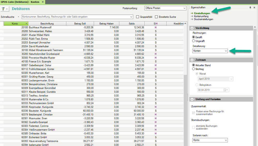Tick the Erweiterte Suche checkbox
258x146 pixels.
[x=157, y=17]
